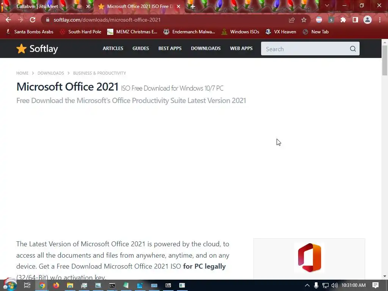This screenshot has width=388, height=291.
Task: Click the network tray icon
Action: [325, 285]
